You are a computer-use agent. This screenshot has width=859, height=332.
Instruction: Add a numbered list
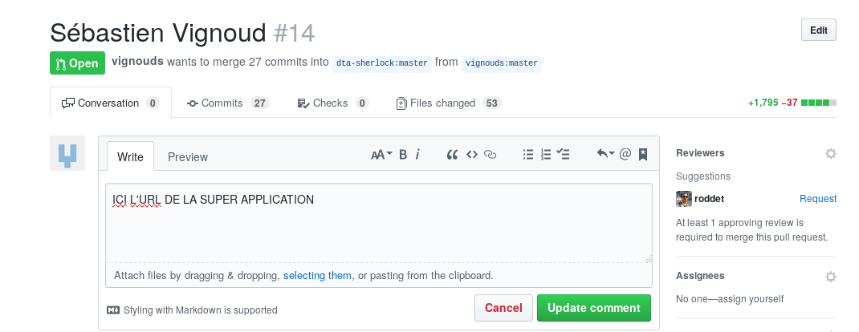pos(546,155)
